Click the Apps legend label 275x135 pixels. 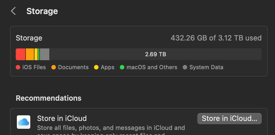pos(107,67)
